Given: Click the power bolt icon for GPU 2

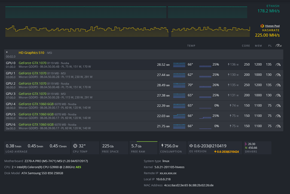Looking at the screenshot, I should coord(229,85).
